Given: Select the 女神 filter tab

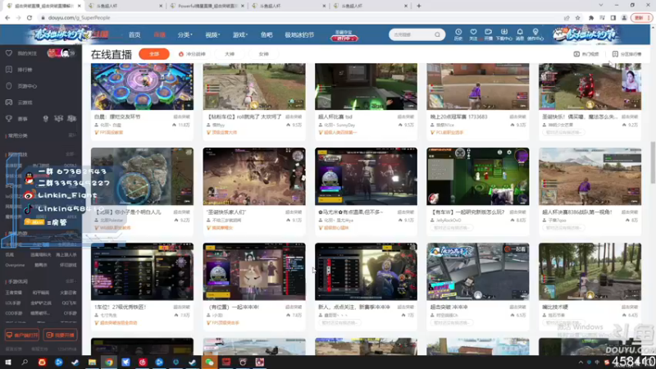Looking at the screenshot, I should 263,54.
